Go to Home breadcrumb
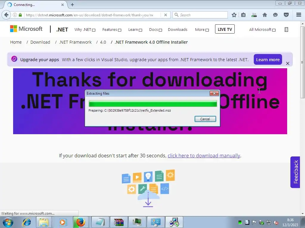Viewport: 305px width, 228px height. tap(16, 42)
